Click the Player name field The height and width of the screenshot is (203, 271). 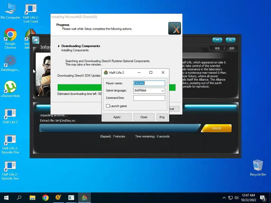click(x=149, y=83)
